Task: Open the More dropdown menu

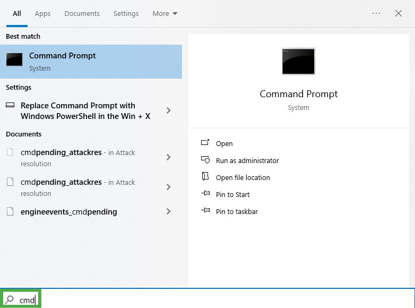Action: [165, 13]
